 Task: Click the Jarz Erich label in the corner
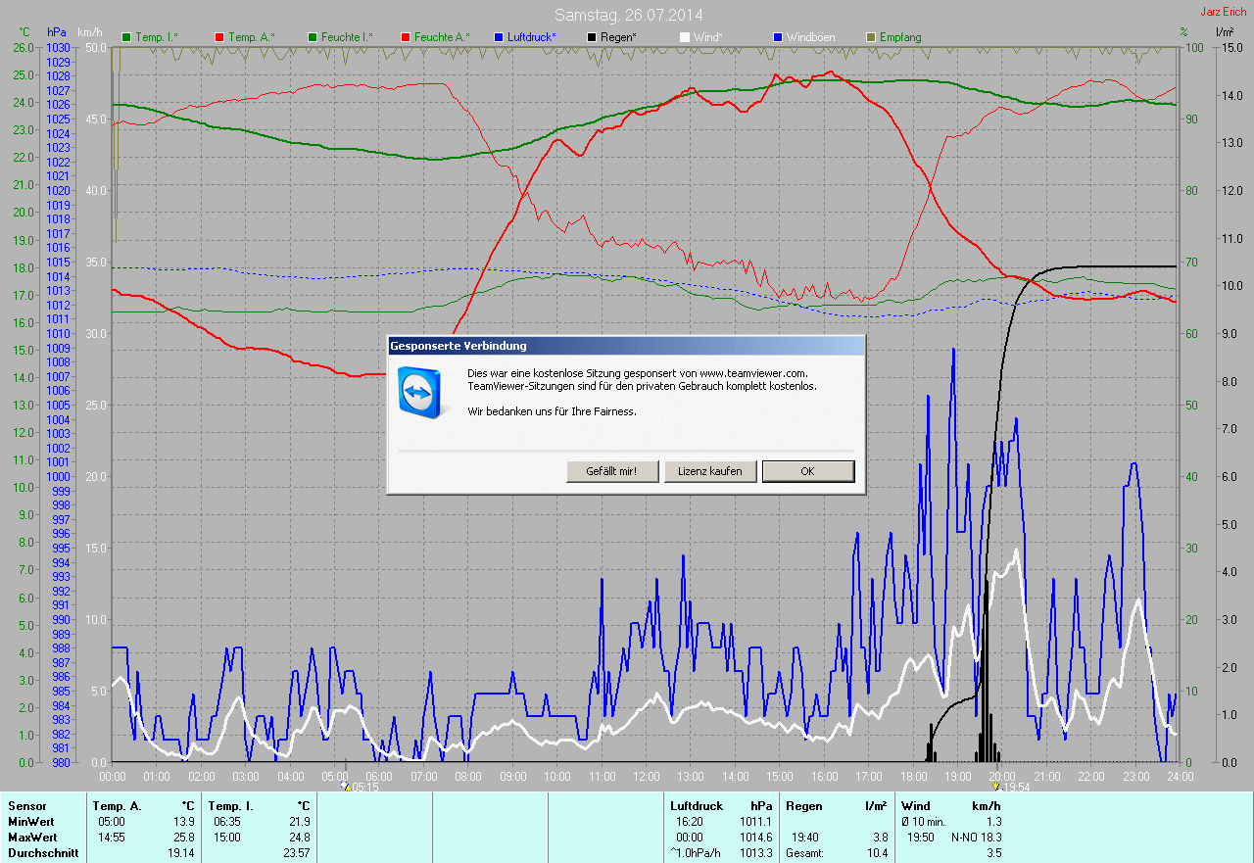point(1224,12)
